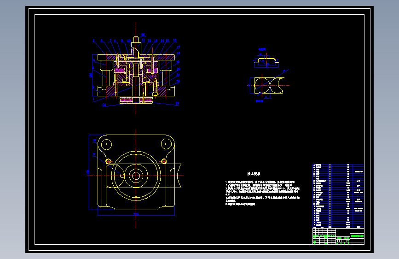
Task: Select the blue title above workpiece profile
Action: pyautogui.click(x=262, y=49)
